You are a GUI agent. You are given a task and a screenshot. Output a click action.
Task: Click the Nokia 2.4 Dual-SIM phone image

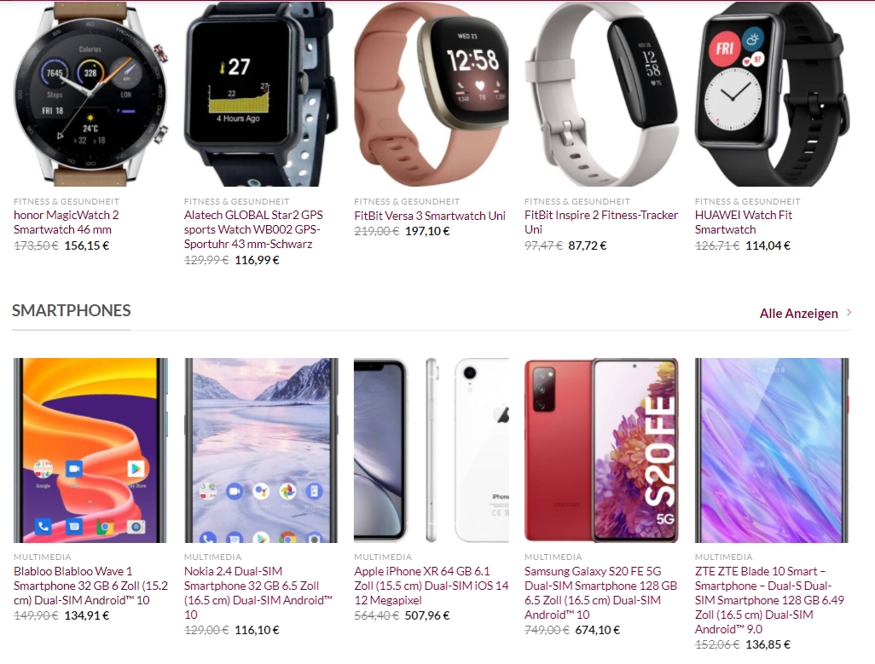pyautogui.click(x=261, y=450)
